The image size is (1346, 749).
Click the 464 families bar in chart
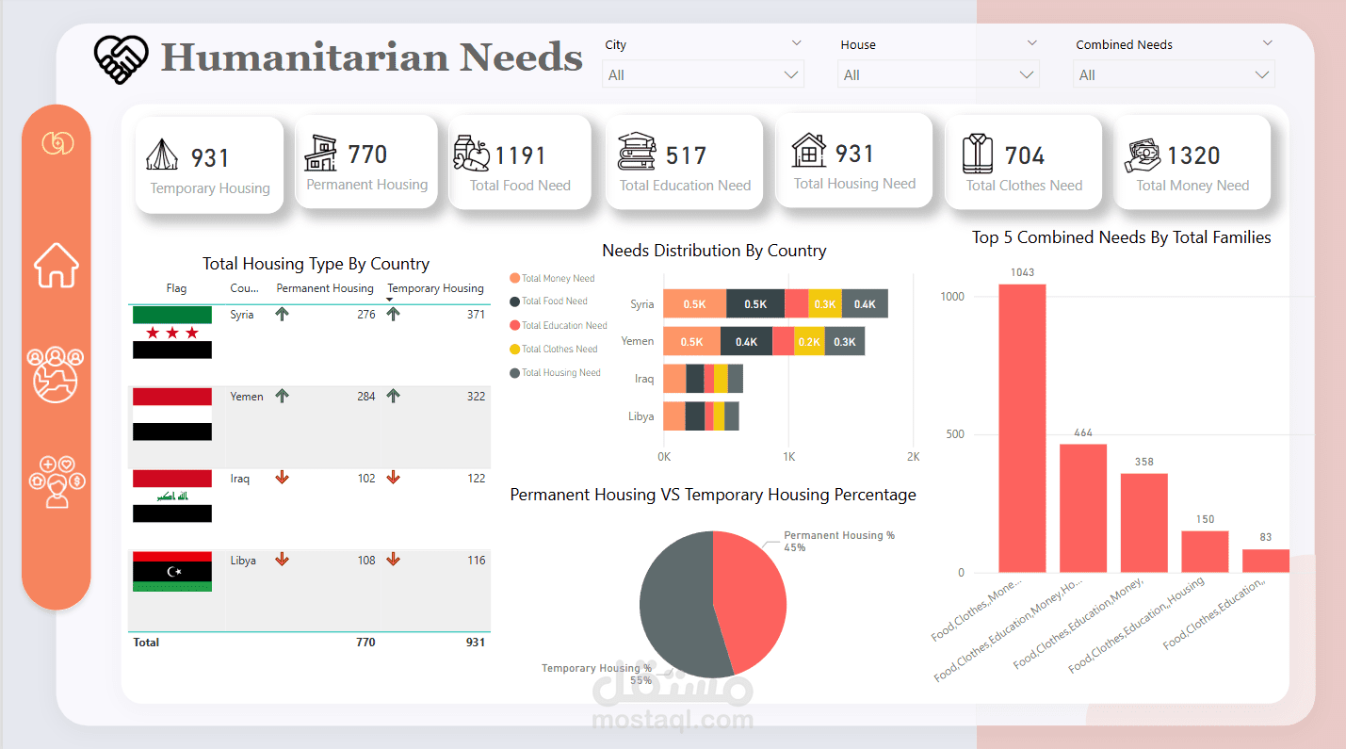pos(1083,509)
